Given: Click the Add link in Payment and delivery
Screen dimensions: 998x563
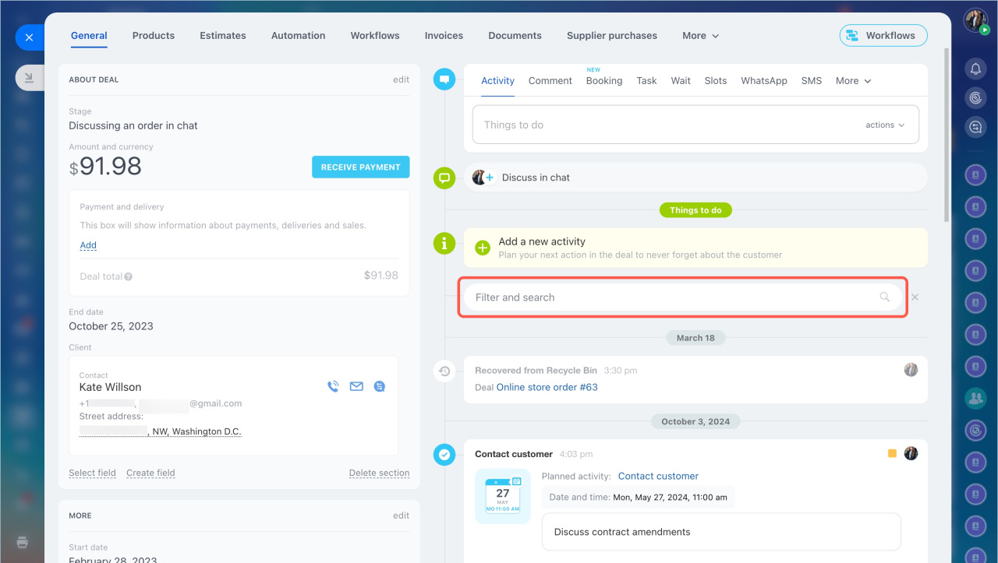Looking at the screenshot, I should (88, 245).
